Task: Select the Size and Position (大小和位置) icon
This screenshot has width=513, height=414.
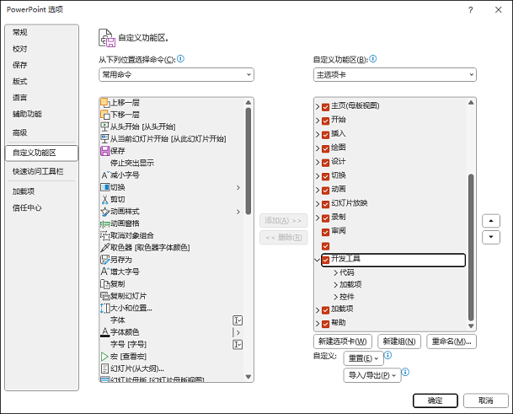Action: click(104, 308)
